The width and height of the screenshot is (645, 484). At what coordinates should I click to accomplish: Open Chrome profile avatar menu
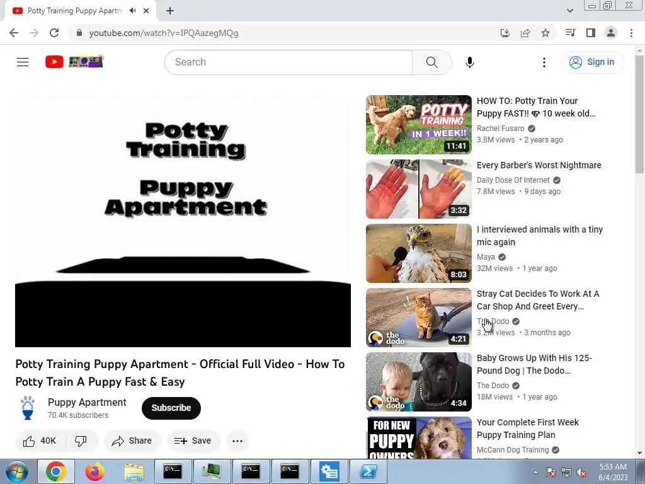(x=611, y=33)
